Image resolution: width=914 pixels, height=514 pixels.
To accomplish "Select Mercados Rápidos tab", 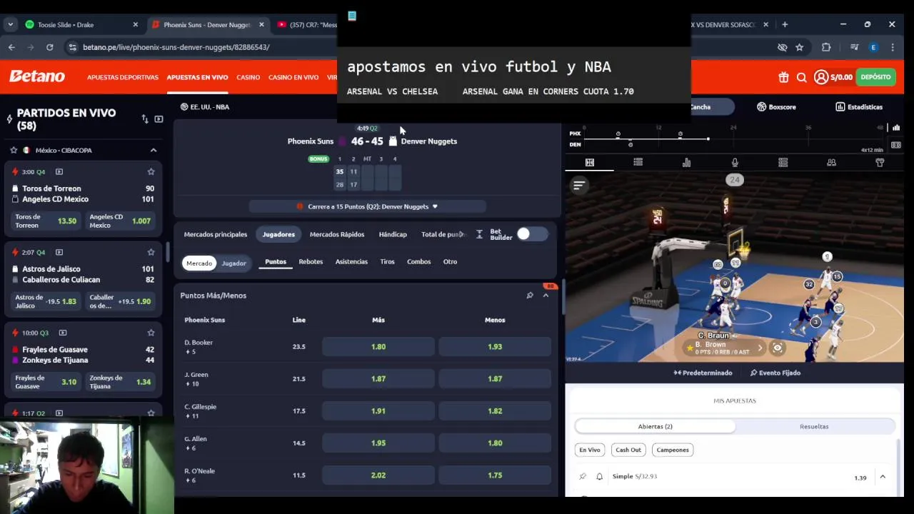I will pyautogui.click(x=337, y=234).
